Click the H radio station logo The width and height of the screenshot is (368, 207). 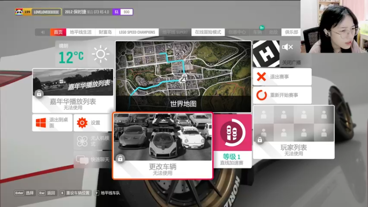pos(266,54)
